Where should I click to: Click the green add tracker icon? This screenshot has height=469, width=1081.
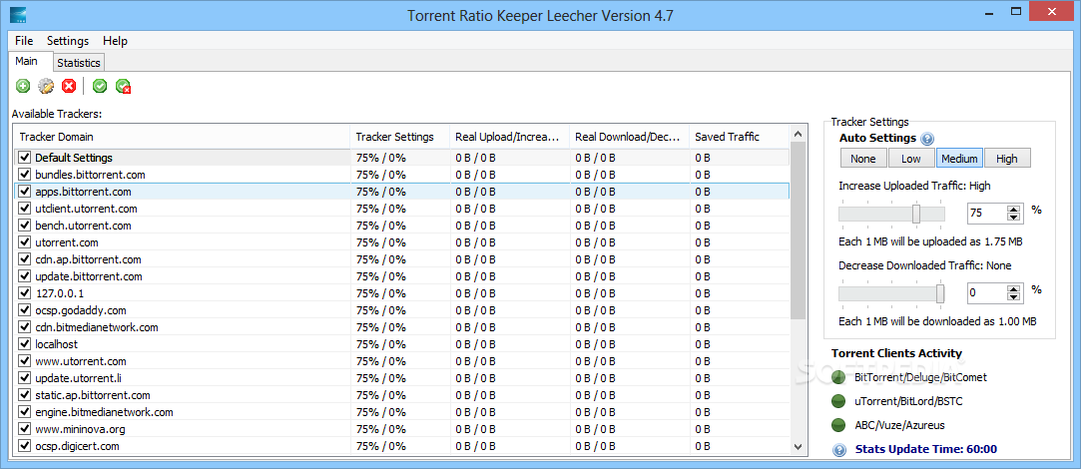click(23, 86)
